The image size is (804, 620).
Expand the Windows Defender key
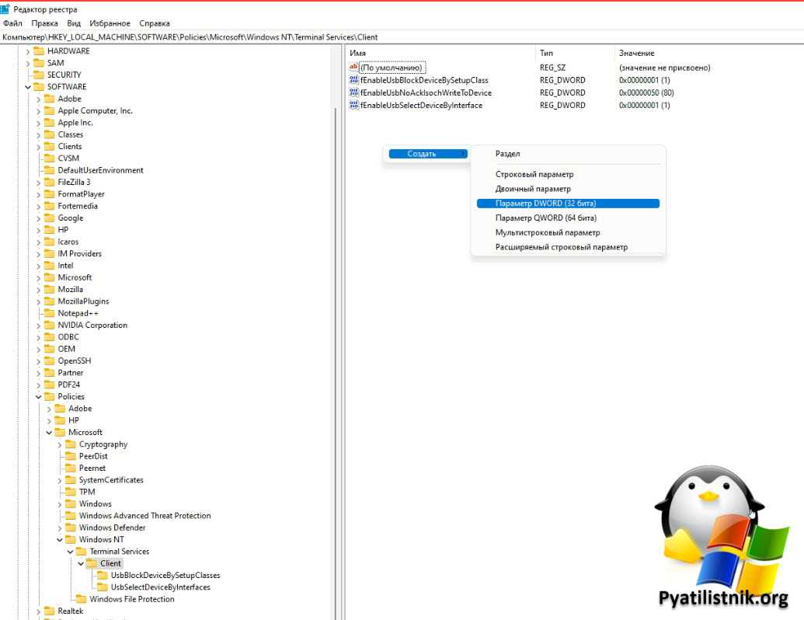point(60,528)
